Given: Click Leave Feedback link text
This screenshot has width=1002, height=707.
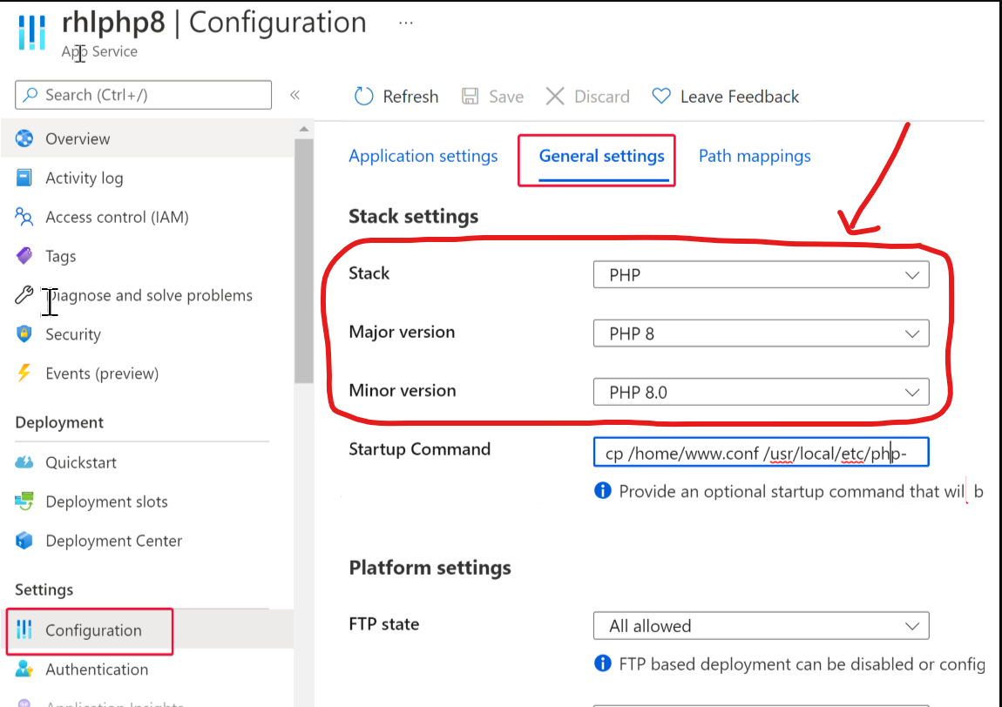Looking at the screenshot, I should click(x=740, y=97).
